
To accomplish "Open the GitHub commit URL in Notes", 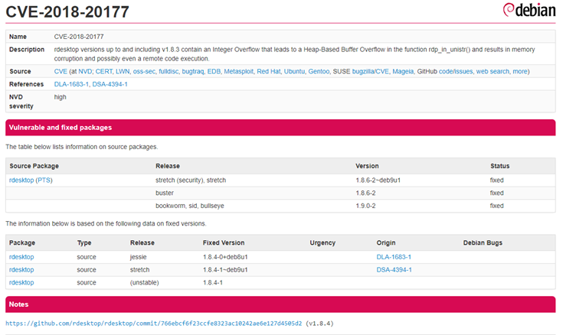I will coord(153,323).
